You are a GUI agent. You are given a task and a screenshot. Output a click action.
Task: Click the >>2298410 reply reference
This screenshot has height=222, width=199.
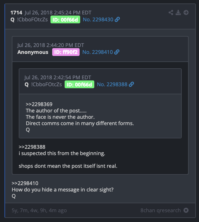(x=25, y=183)
